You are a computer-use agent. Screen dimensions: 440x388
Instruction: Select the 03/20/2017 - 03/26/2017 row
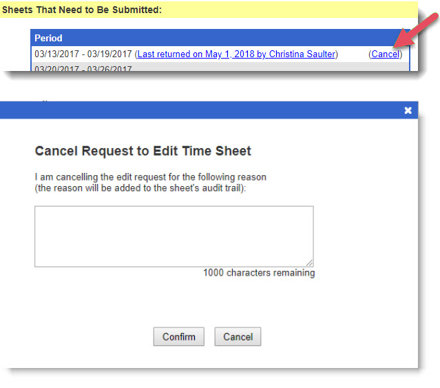point(83,68)
